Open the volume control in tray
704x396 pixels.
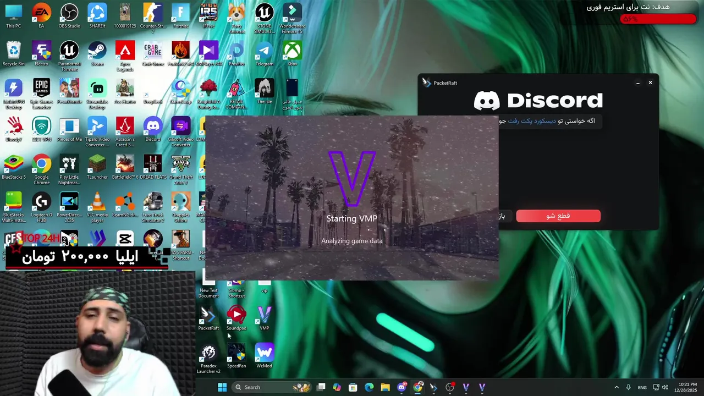(665, 387)
